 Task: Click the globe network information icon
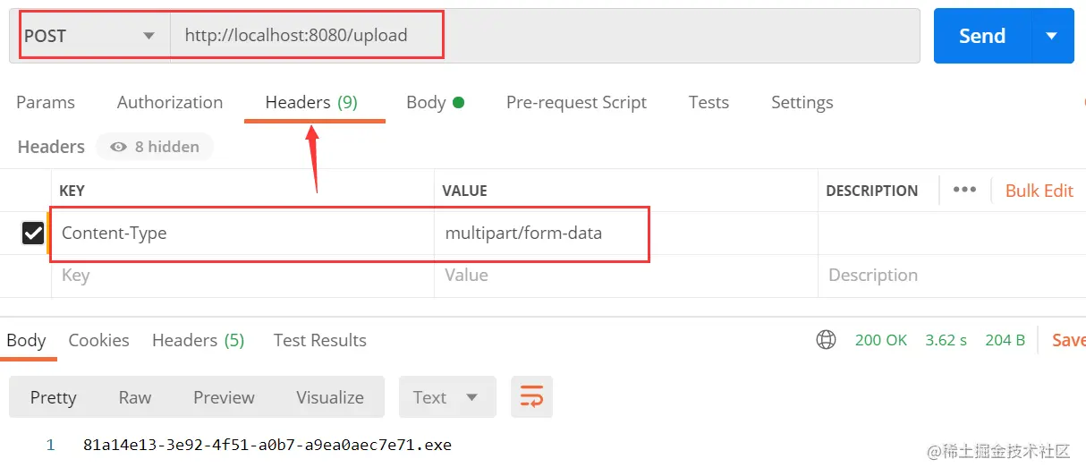click(826, 340)
